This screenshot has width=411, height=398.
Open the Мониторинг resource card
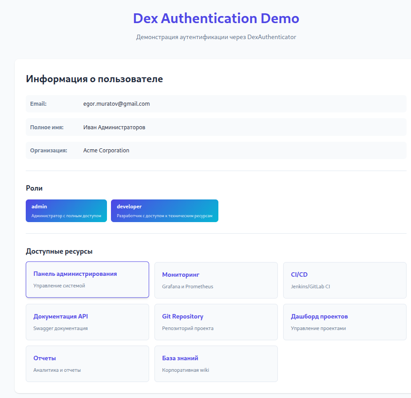pyautogui.click(x=216, y=280)
